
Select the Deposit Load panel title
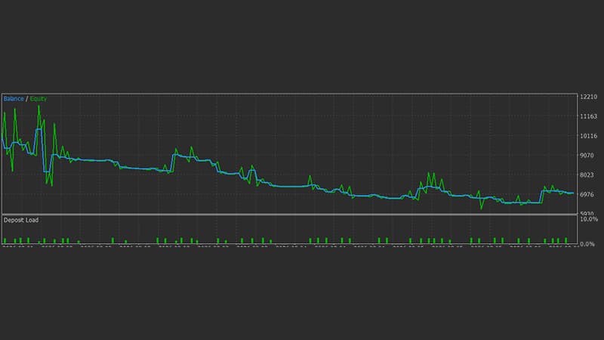[x=21, y=220]
